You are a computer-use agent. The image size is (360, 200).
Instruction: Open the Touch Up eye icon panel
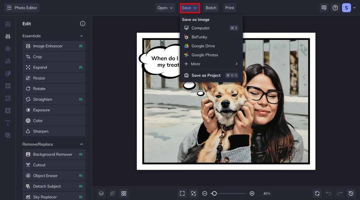(x=8, y=49)
